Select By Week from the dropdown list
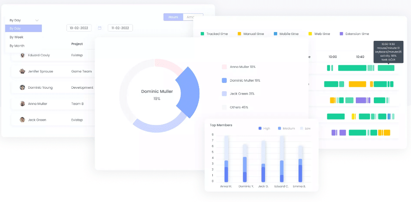411x202 pixels. pyautogui.click(x=16, y=37)
